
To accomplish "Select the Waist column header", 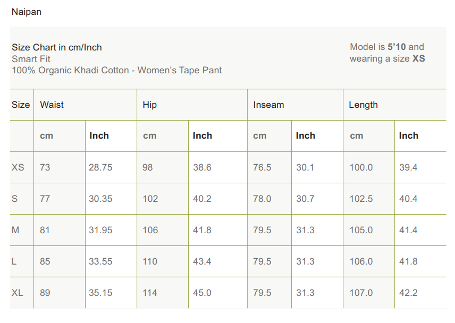I will tap(52, 105).
